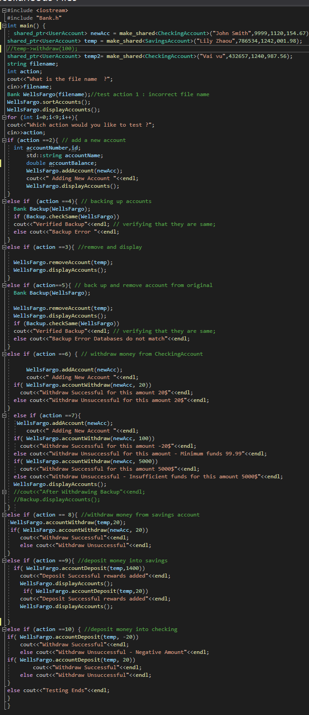
Task: Collapse the else if (action ==9) block
Action: coord(4,561)
